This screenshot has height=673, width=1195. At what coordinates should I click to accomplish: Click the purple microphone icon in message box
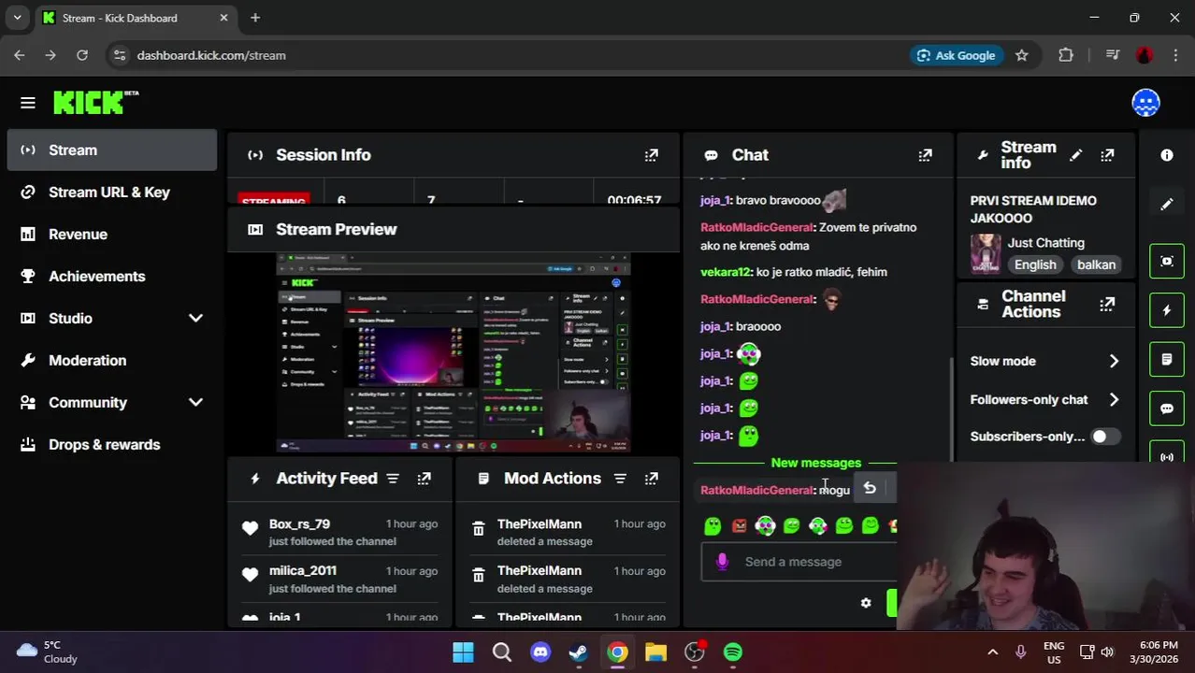722,562
